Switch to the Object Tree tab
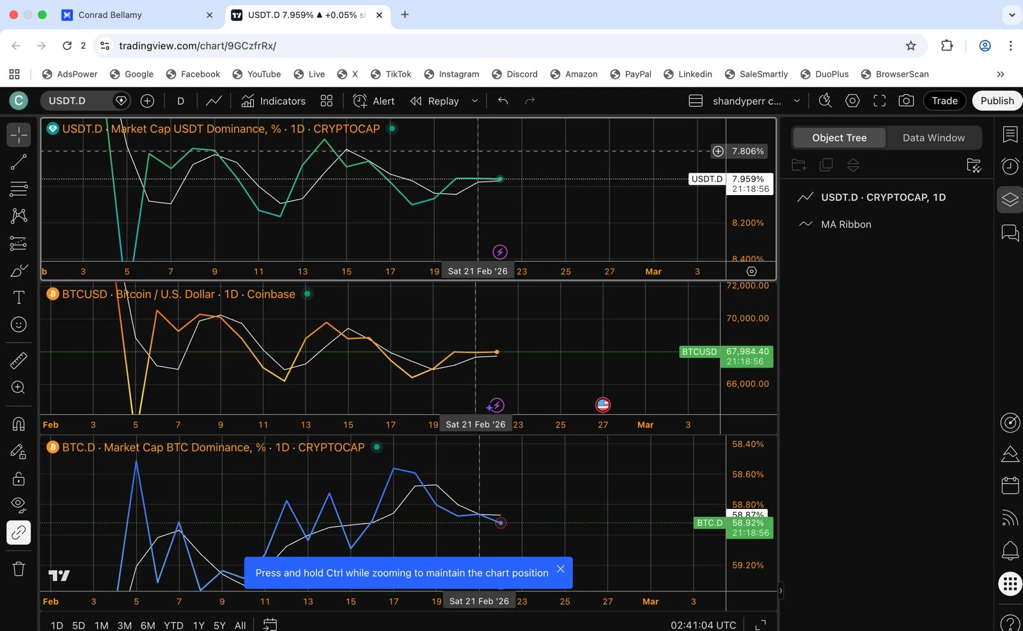 pos(839,138)
